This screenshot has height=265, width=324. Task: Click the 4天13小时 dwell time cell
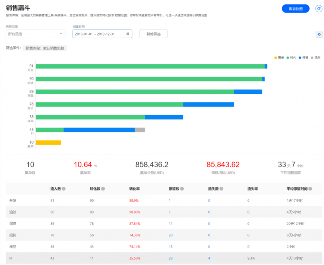point(294,258)
